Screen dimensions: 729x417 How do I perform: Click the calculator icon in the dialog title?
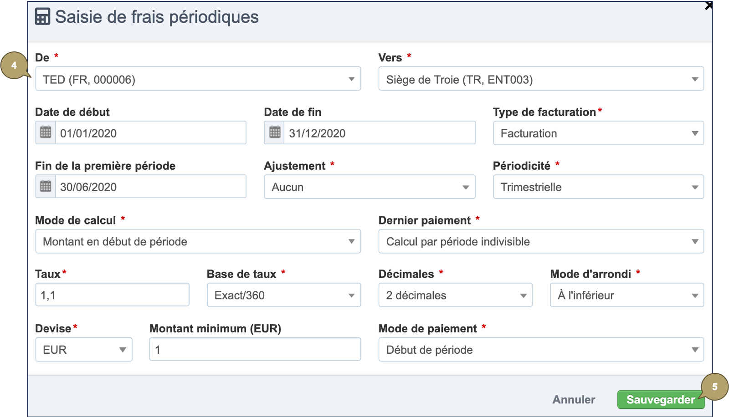tap(41, 17)
